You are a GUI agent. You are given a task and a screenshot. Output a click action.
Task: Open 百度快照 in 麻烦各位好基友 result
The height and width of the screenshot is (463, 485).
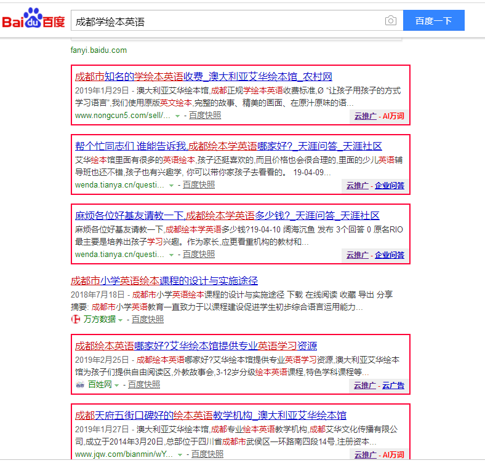coord(199,255)
